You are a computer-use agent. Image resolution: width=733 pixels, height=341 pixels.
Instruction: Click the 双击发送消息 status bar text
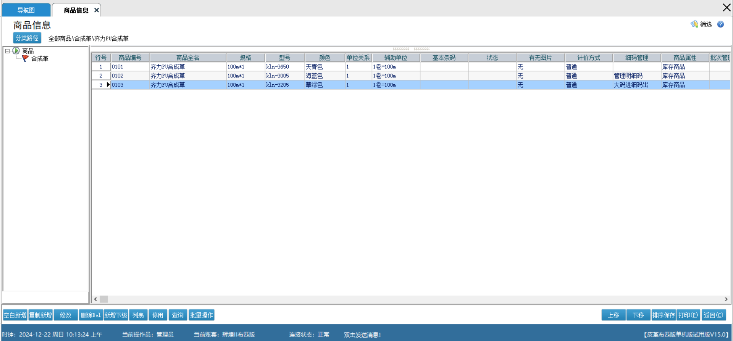(362, 335)
